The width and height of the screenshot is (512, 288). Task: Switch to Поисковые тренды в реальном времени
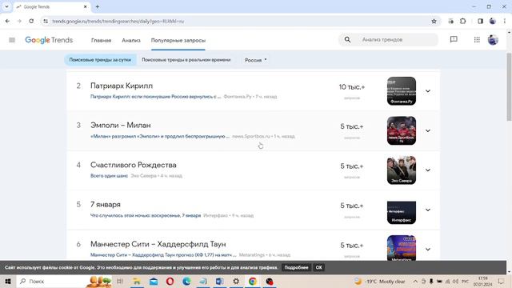coord(186,60)
